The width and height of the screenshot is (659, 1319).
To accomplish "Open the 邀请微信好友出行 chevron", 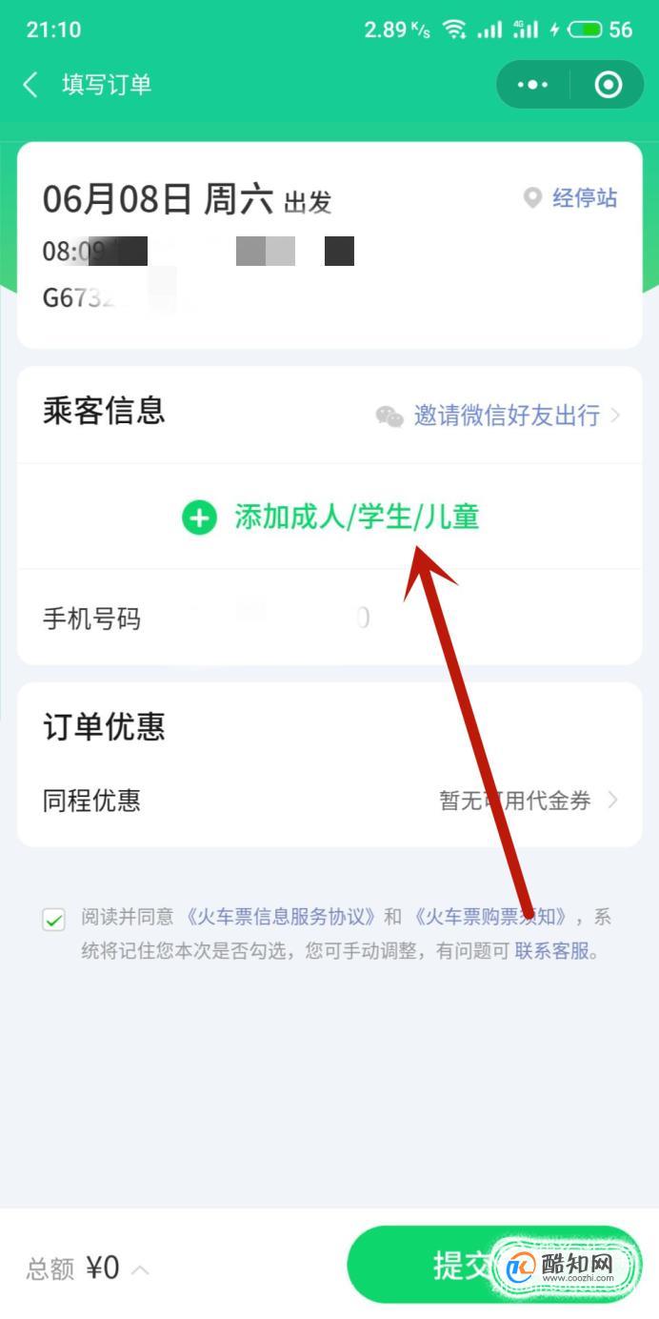I will point(615,416).
